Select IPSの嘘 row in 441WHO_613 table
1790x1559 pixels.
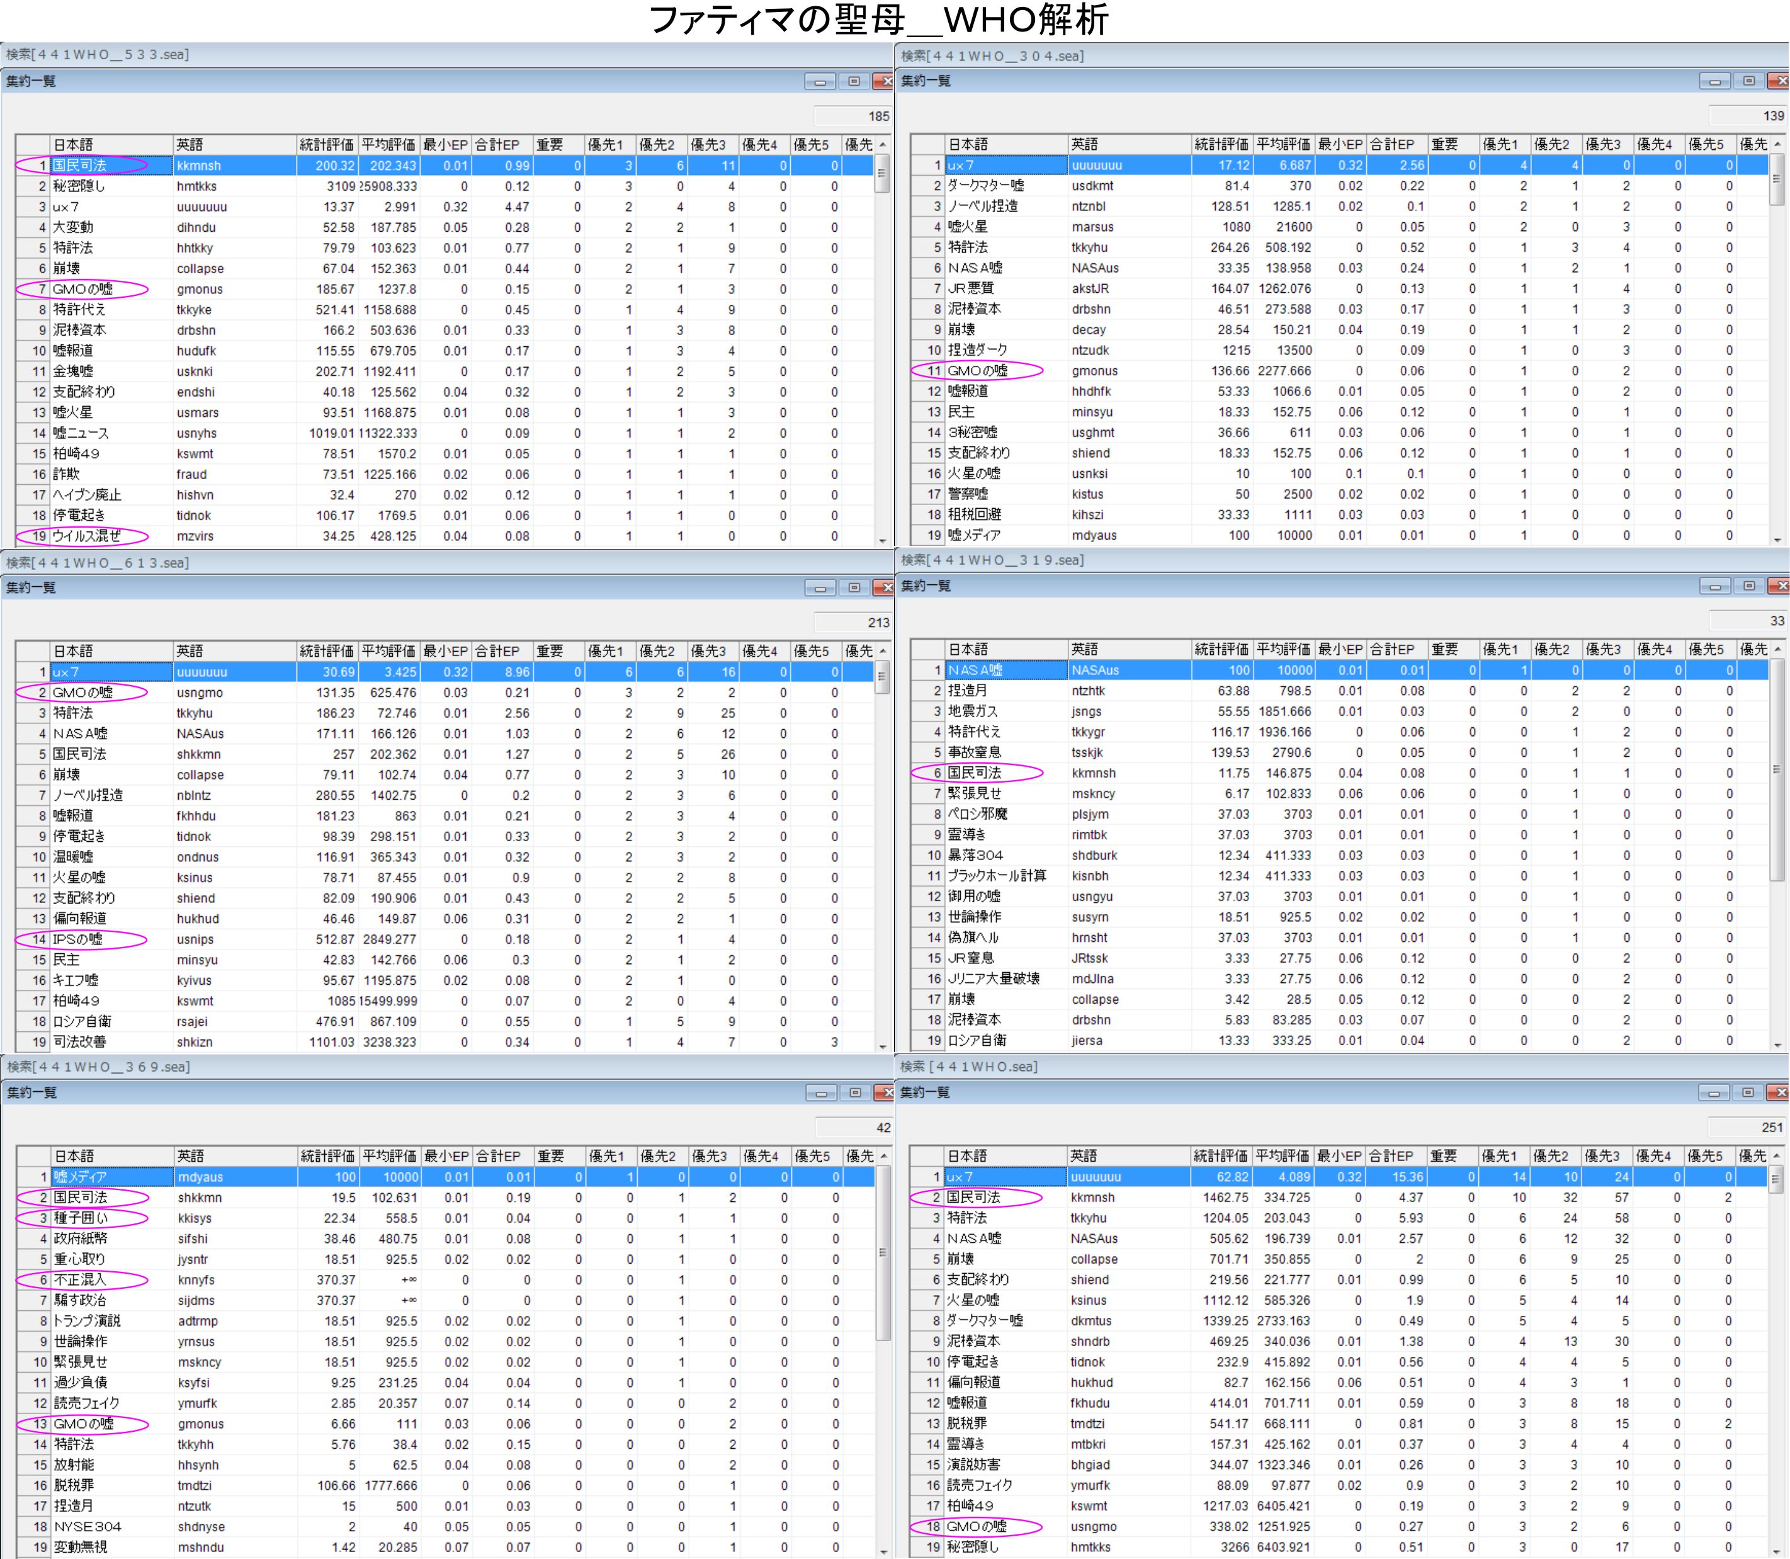pos(77,939)
